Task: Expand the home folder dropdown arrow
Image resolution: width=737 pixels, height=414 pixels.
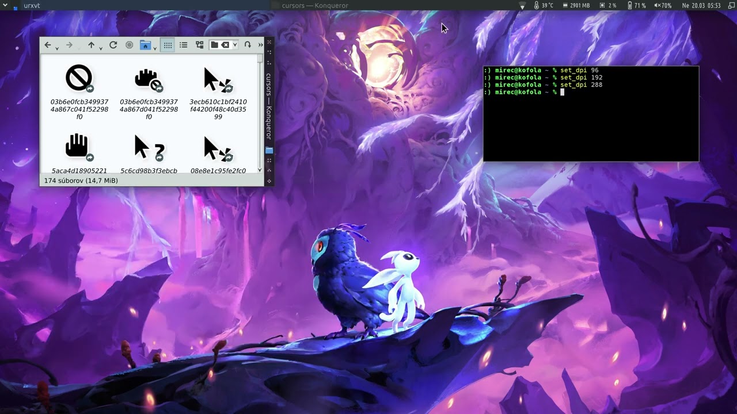Action: (155, 48)
